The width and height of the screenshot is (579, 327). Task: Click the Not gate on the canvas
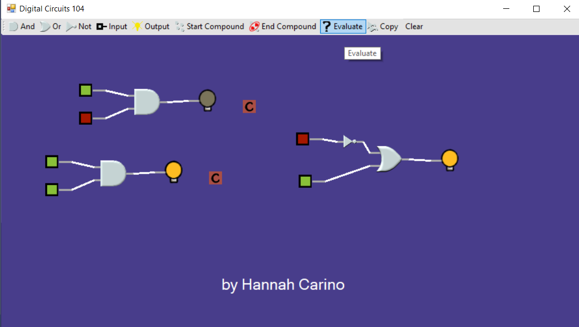(x=348, y=140)
